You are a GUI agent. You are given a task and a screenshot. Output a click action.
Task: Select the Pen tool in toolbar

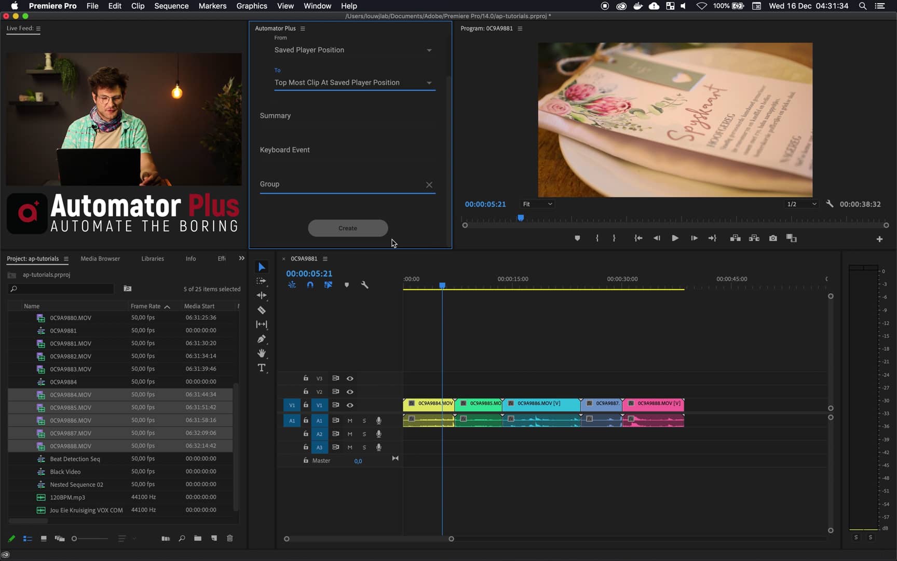(x=262, y=339)
